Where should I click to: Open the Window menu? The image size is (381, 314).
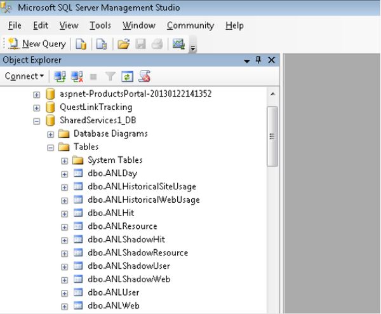[138, 25]
